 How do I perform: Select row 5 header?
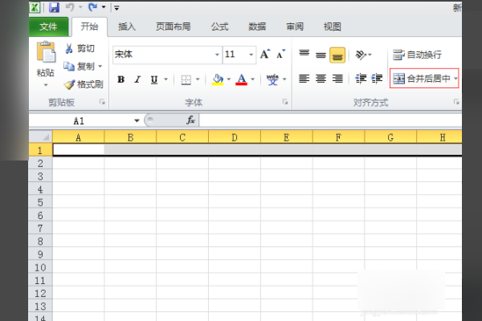(40, 202)
